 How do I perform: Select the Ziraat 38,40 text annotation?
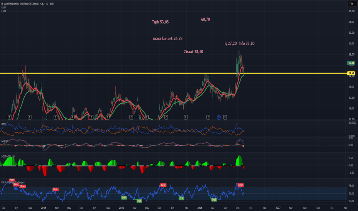click(x=193, y=52)
